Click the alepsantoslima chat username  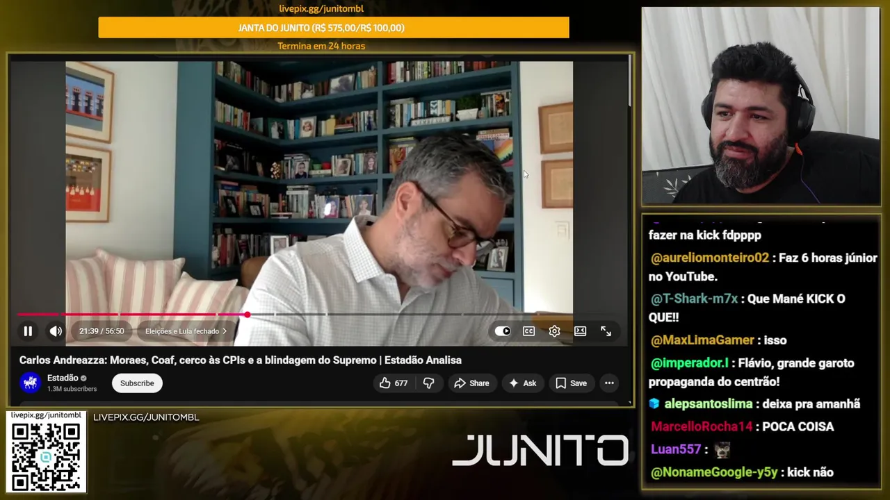[x=709, y=404]
